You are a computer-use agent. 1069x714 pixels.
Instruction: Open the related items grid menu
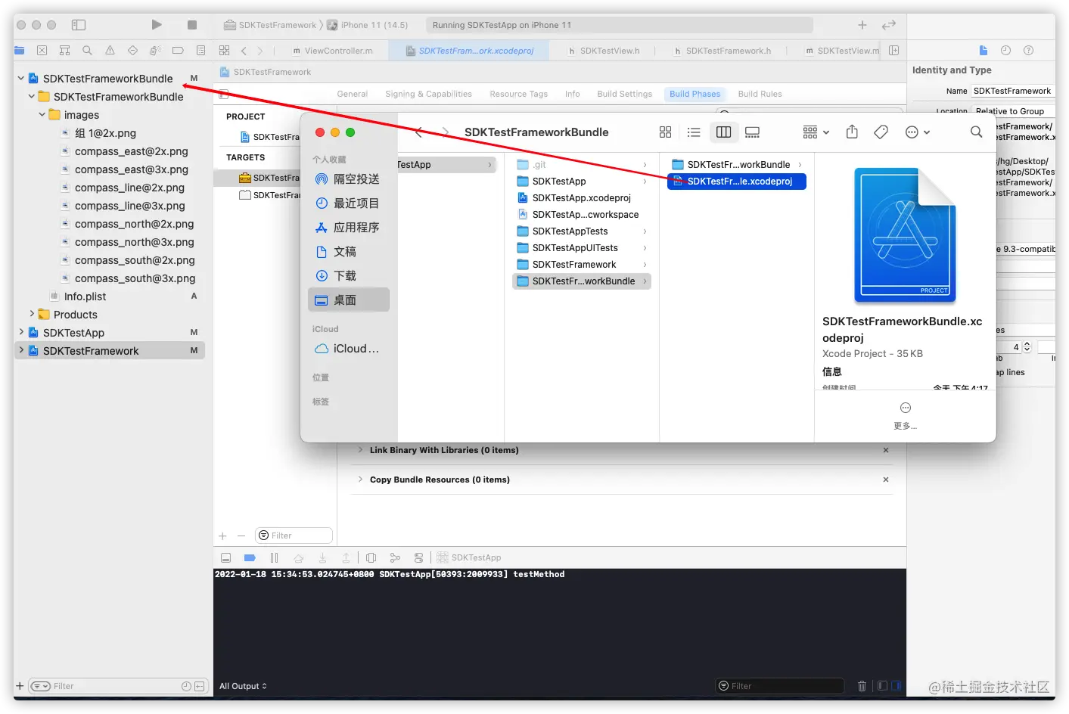[224, 51]
